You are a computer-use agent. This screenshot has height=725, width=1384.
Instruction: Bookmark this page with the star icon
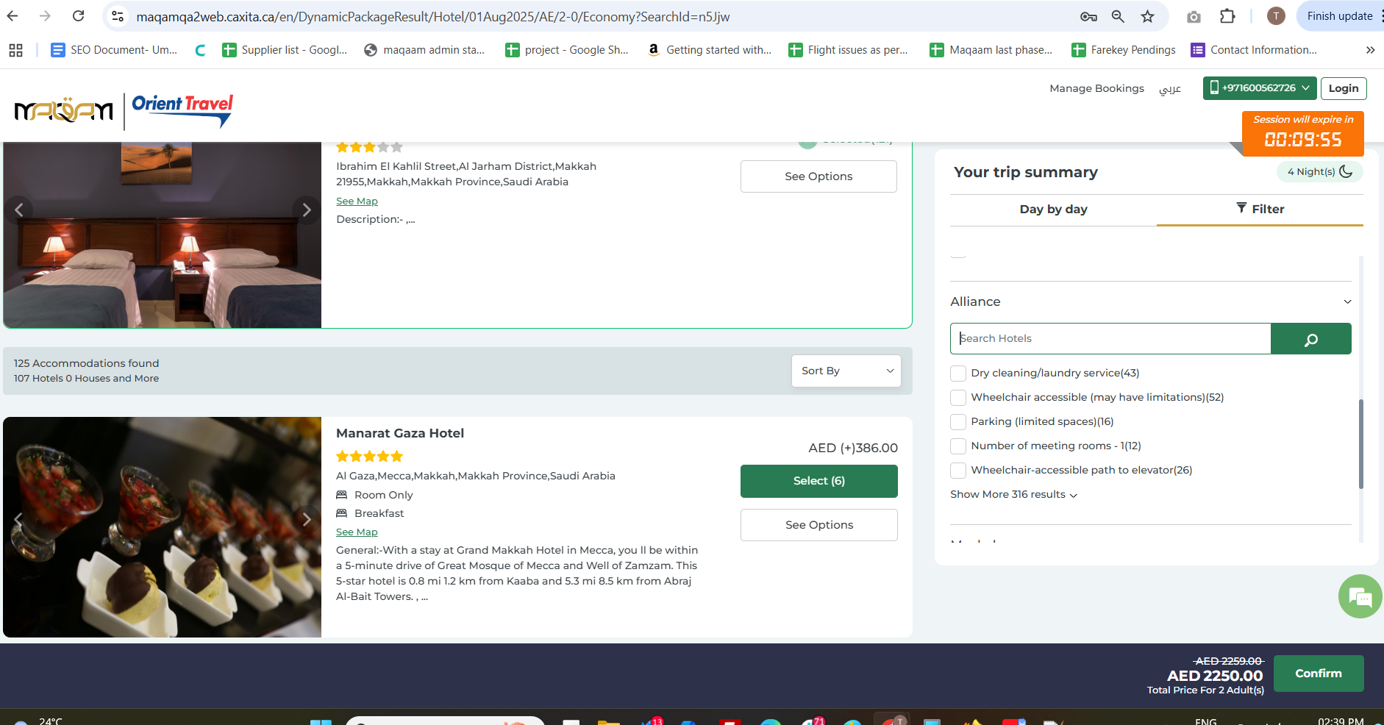point(1147,16)
